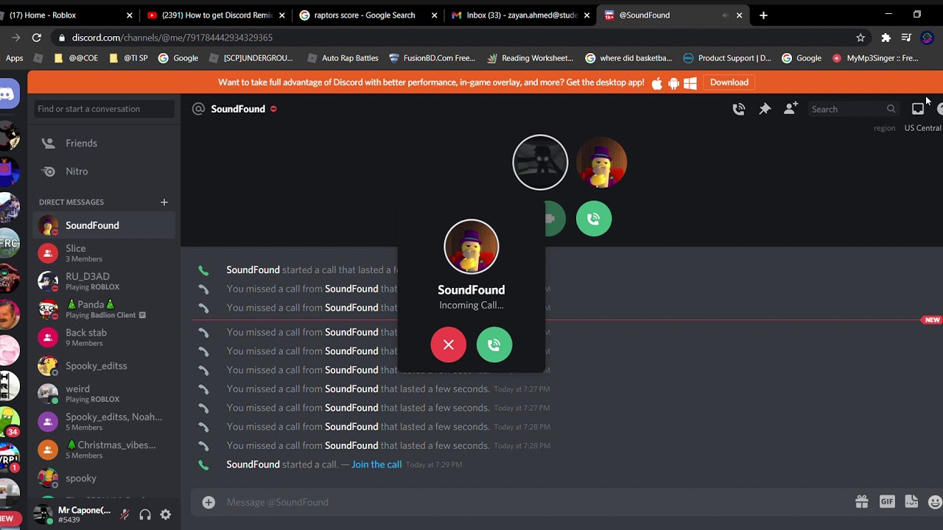Upload a file using plus attachment button

[x=208, y=502]
